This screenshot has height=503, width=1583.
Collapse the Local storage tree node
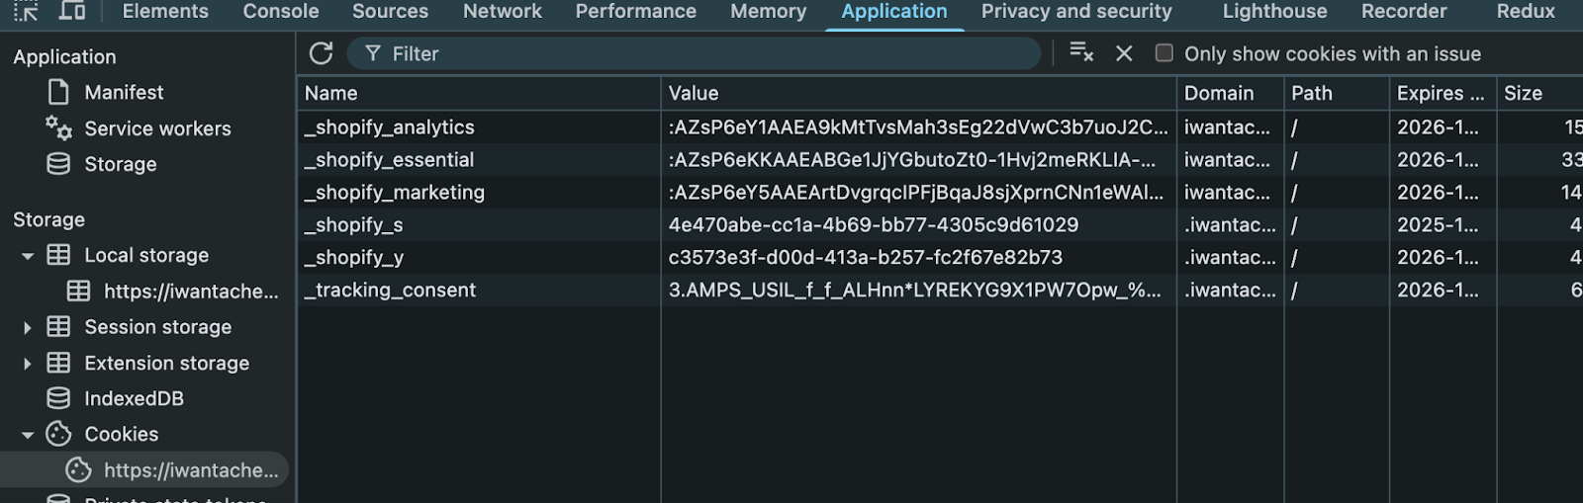[28, 256]
